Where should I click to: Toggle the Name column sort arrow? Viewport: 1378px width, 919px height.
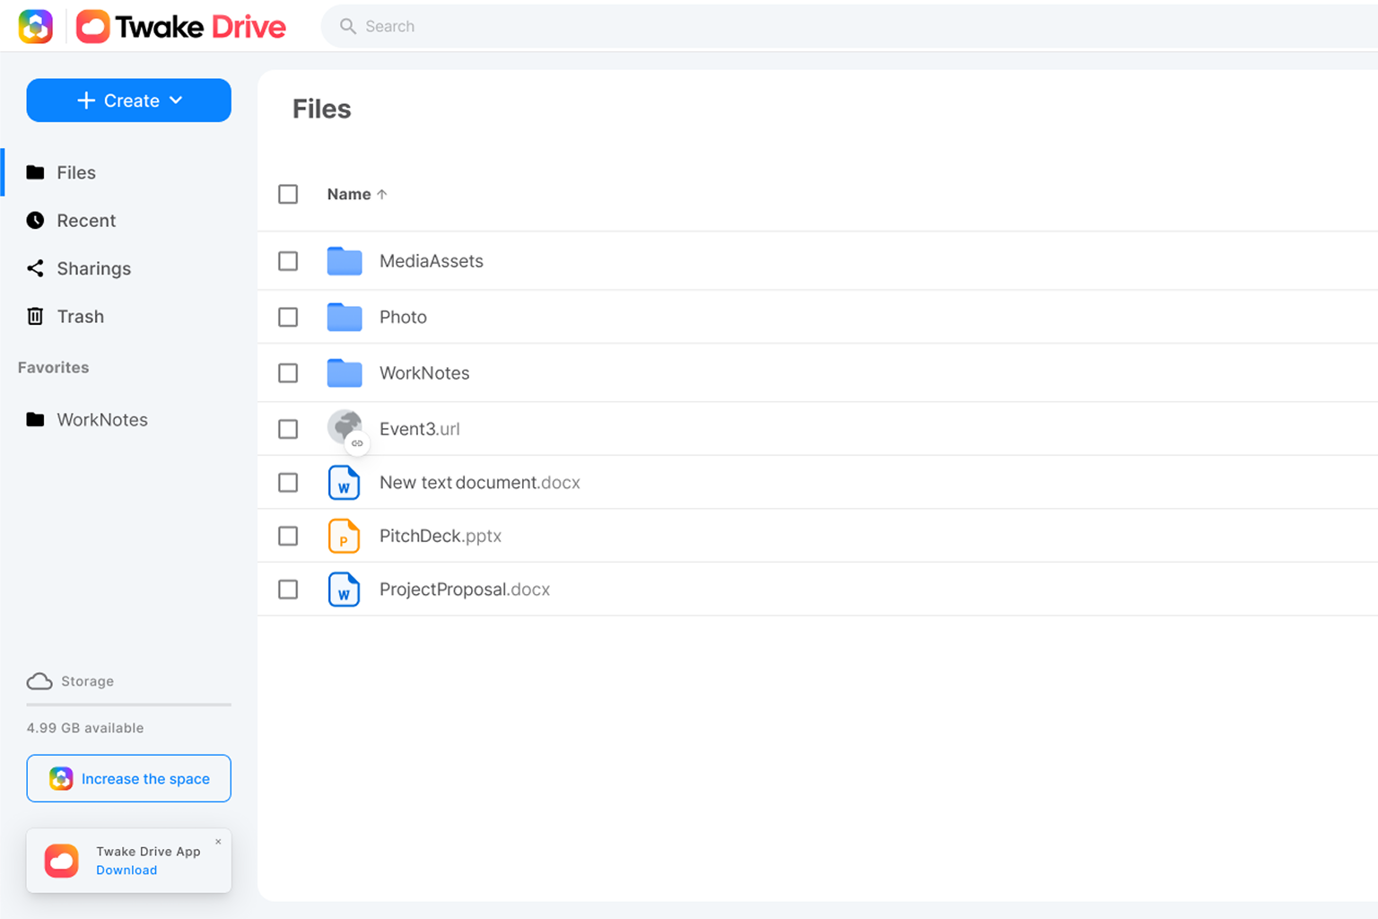(x=382, y=194)
